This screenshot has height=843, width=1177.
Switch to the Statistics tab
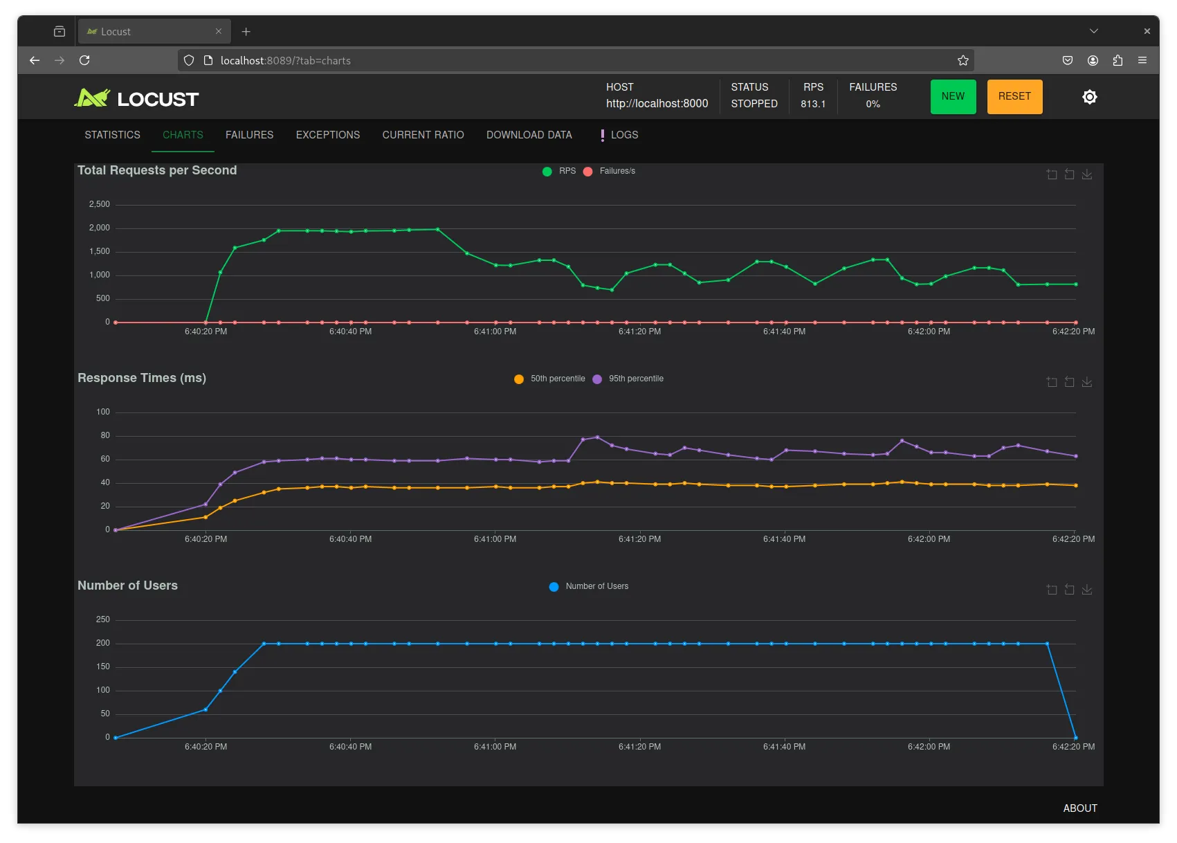coord(112,135)
